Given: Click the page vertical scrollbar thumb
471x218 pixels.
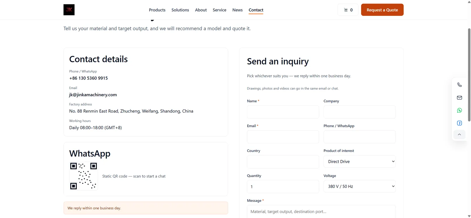Looking at the screenshot, I should point(469,75).
